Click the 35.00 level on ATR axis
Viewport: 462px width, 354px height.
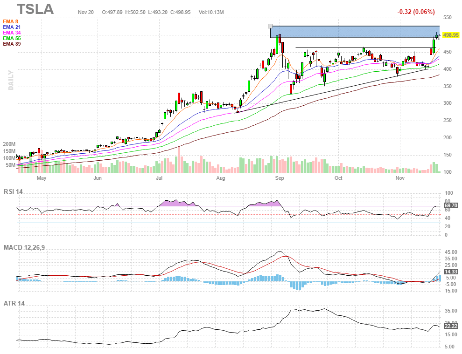[x=451, y=311]
